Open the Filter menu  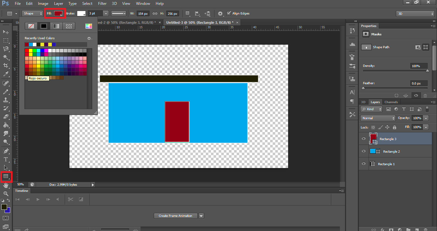tap(102, 4)
